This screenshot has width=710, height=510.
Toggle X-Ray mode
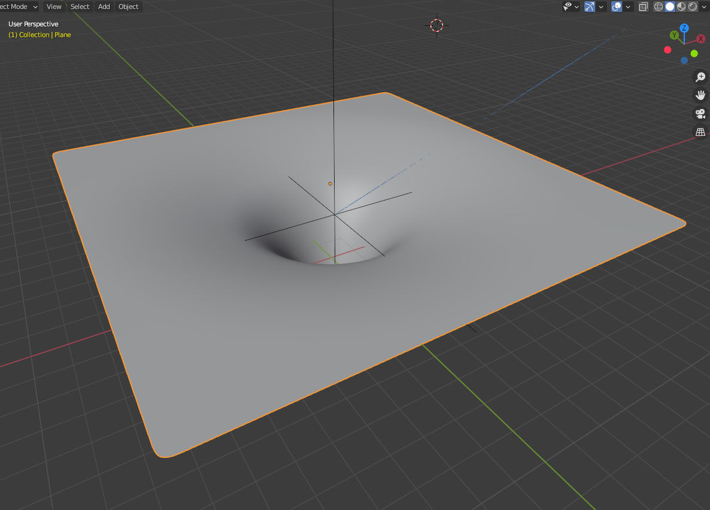(643, 7)
